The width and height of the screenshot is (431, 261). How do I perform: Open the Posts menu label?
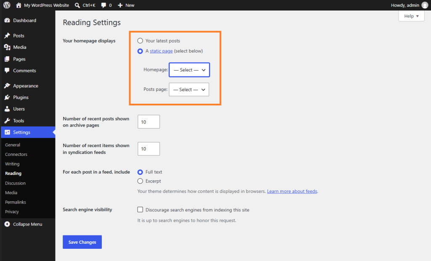tap(19, 36)
